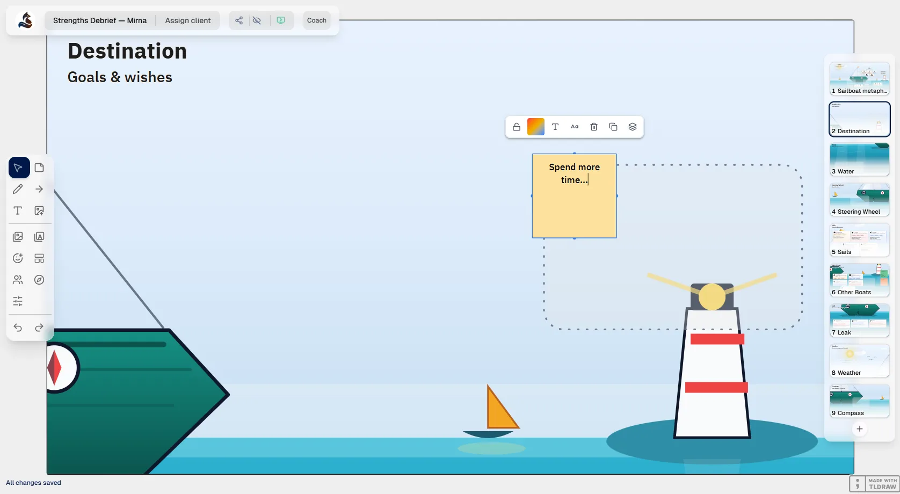Open the Weather slide
This screenshot has width=900, height=494.
tap(860, 361)
